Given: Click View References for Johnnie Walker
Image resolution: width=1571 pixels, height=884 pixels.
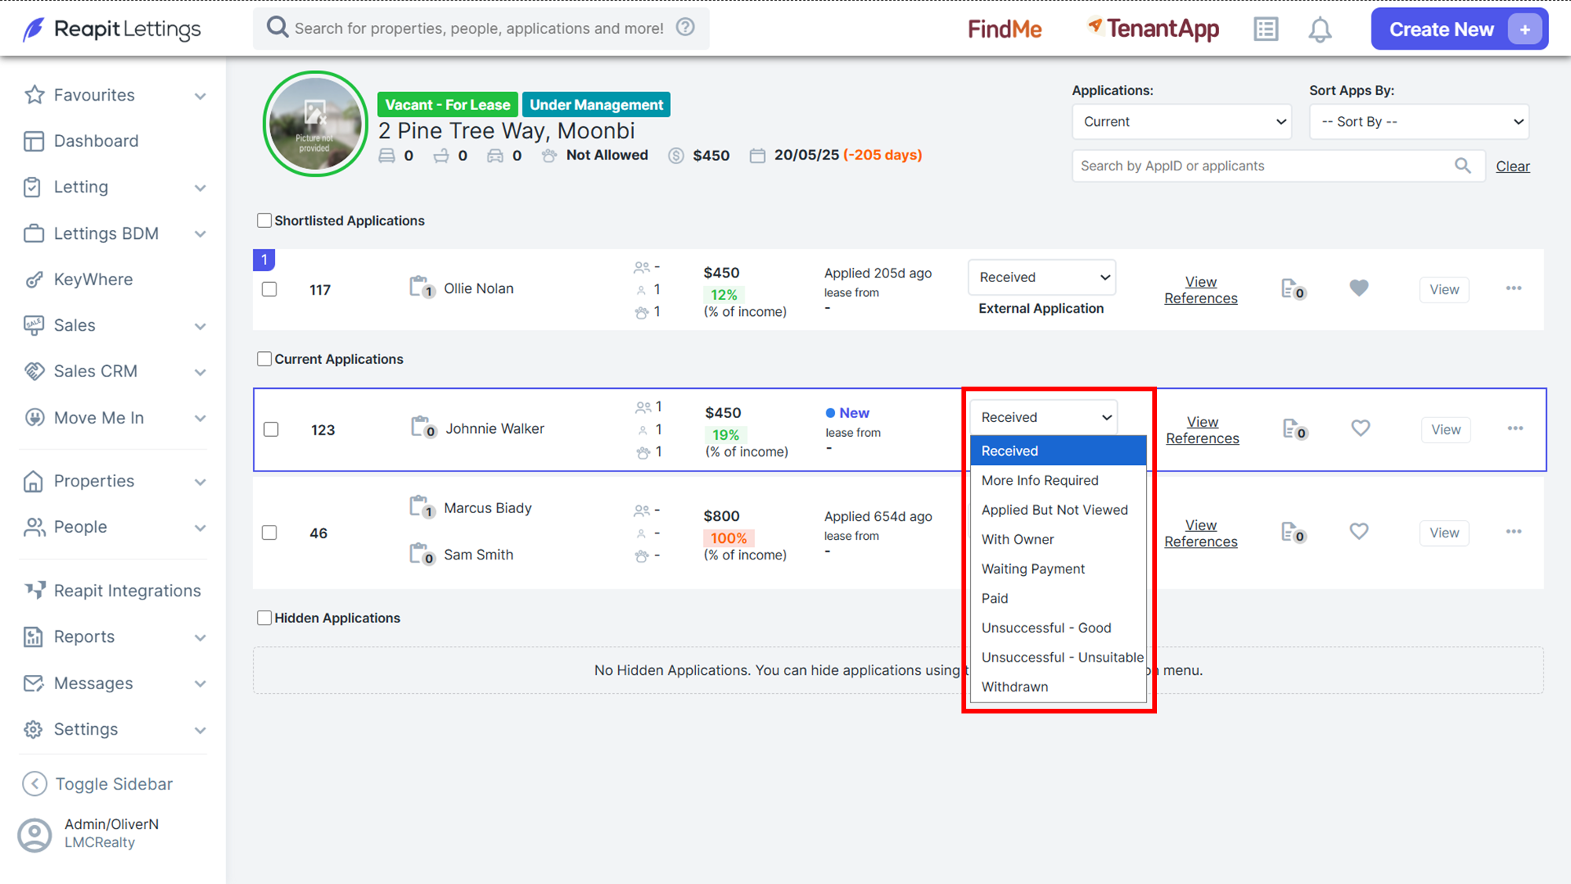Looking at the screenshot, I should coord(1202,430).
